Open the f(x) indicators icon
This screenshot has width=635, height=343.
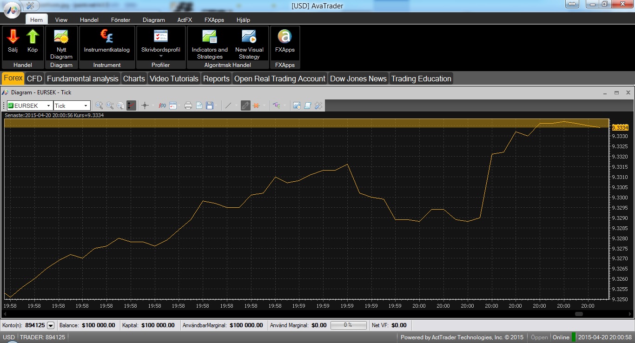tap(162, 106)
